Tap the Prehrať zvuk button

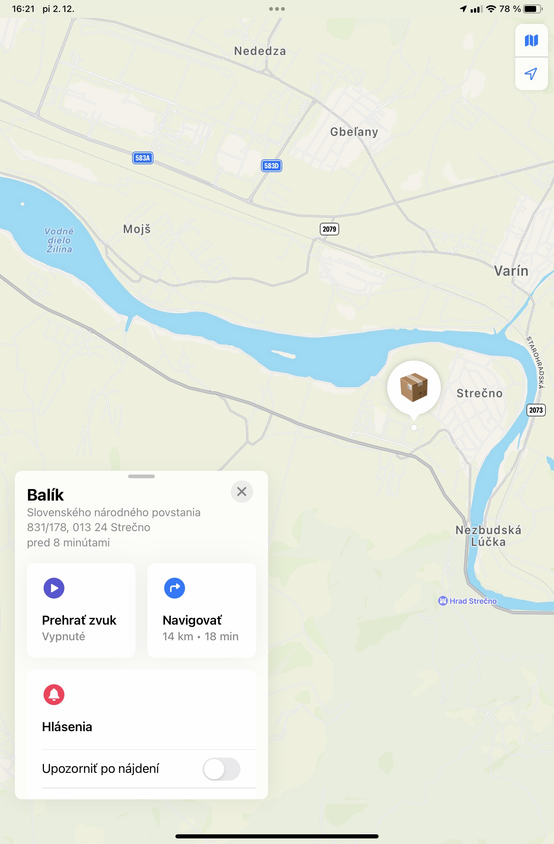tap(81, 610)
